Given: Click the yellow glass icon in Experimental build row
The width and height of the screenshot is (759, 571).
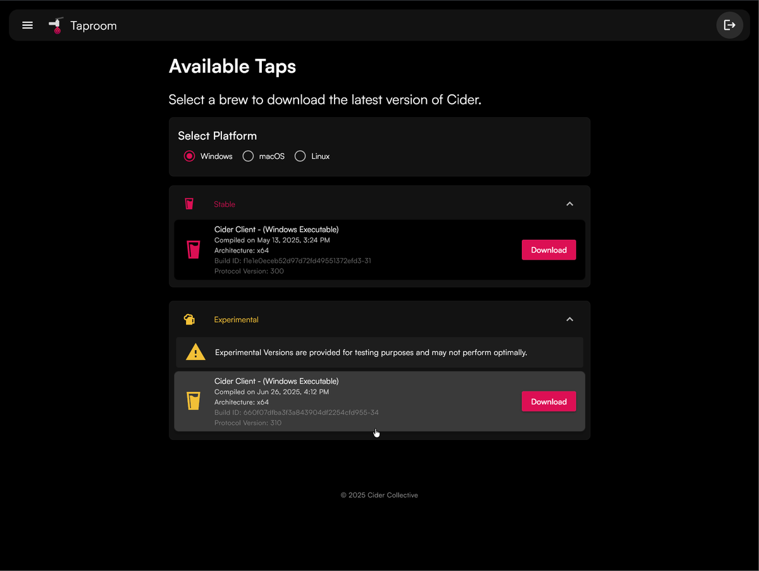Looking at the screenshot, I should coord(194,401).
